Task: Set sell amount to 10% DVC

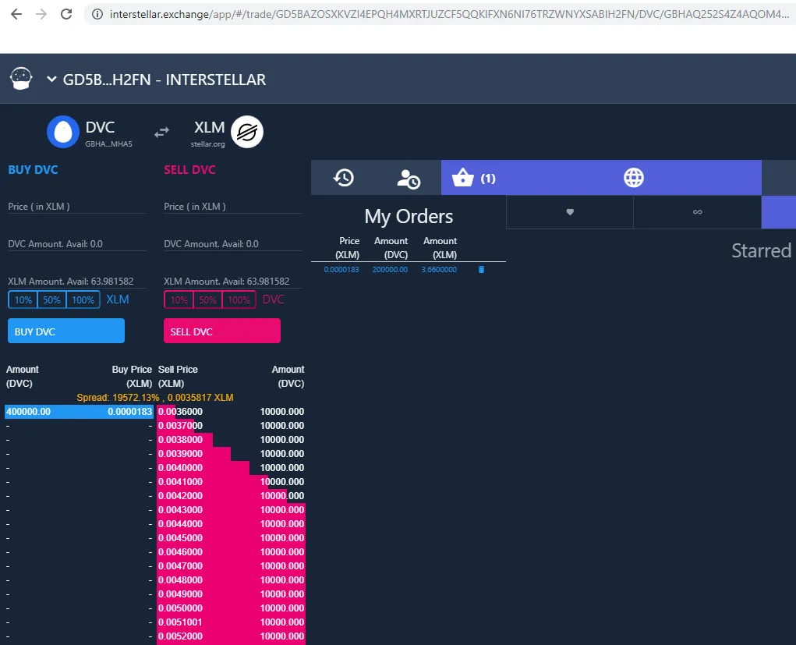Action: coord(179,299)
